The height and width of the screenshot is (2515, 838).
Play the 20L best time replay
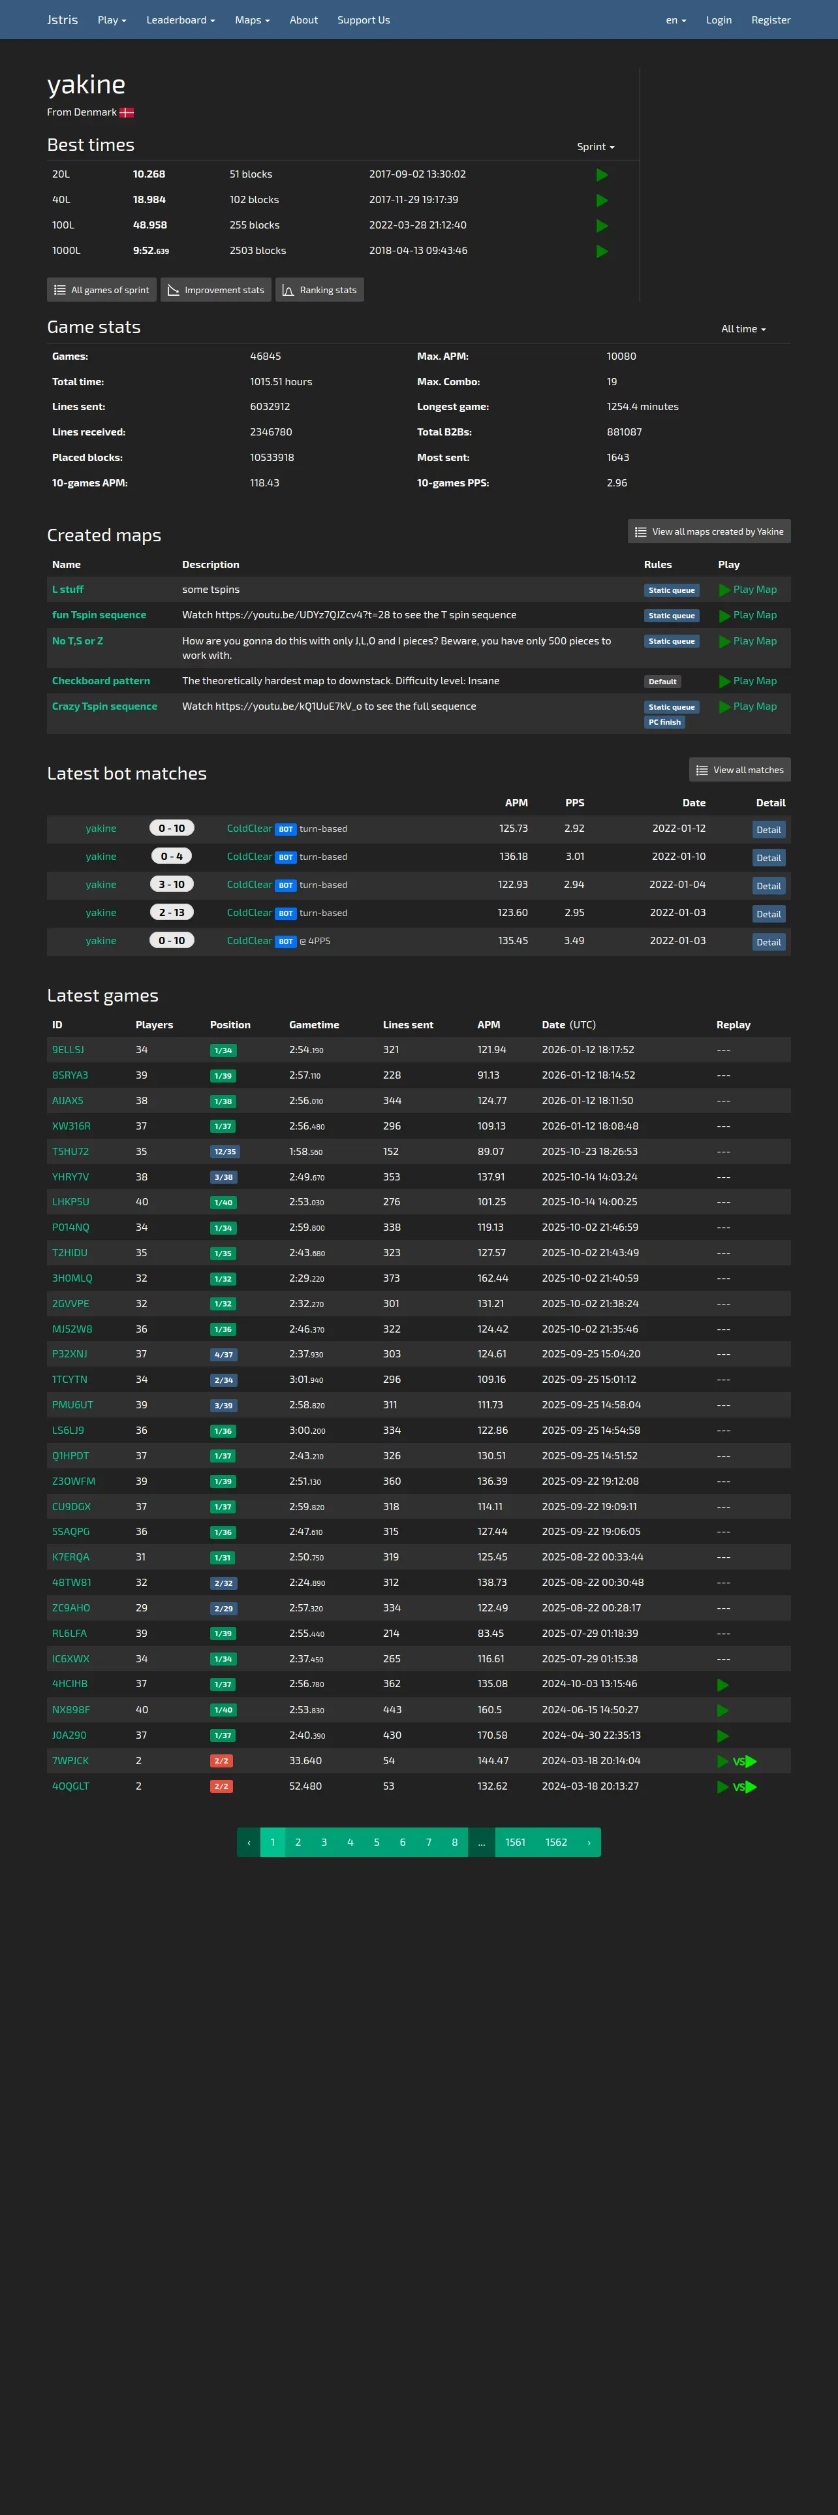pos(602,175)
